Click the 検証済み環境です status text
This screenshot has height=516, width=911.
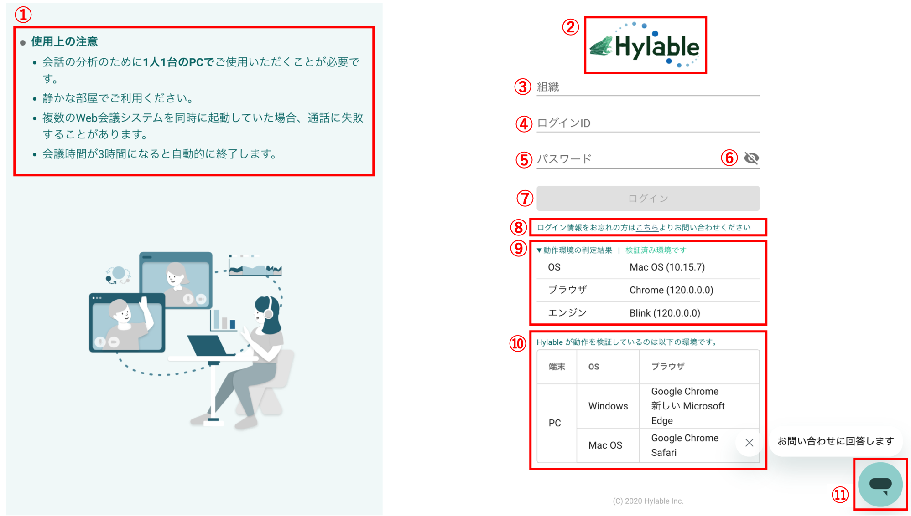tap(656, 250)
